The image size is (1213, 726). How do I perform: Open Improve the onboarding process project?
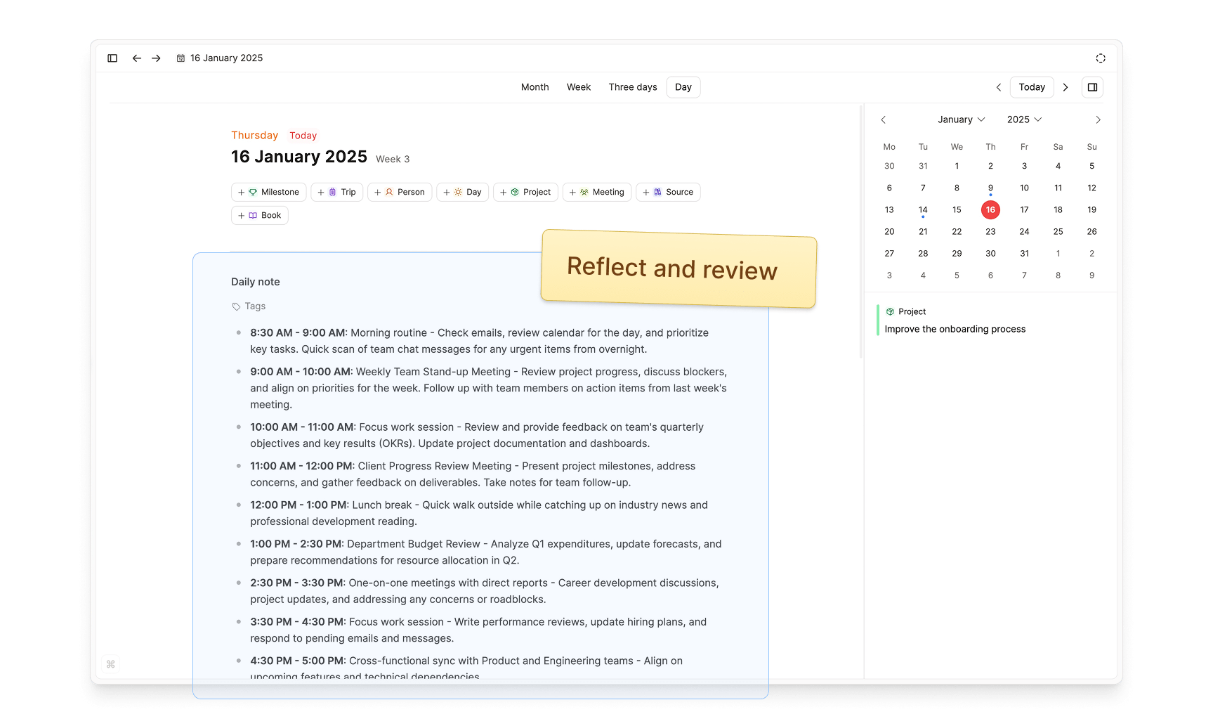pos(955,329)
